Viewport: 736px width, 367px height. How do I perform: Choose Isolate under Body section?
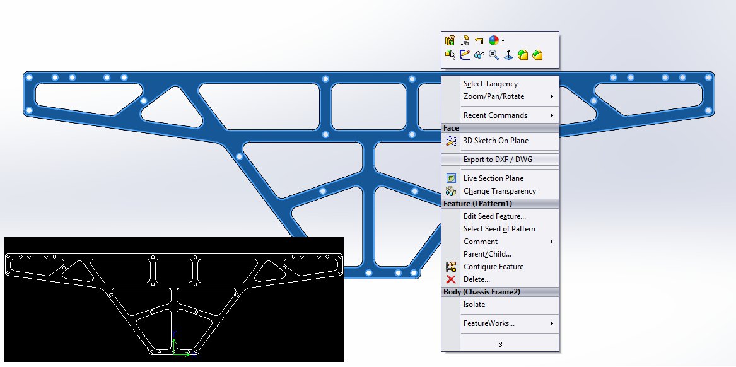point(500,305)
